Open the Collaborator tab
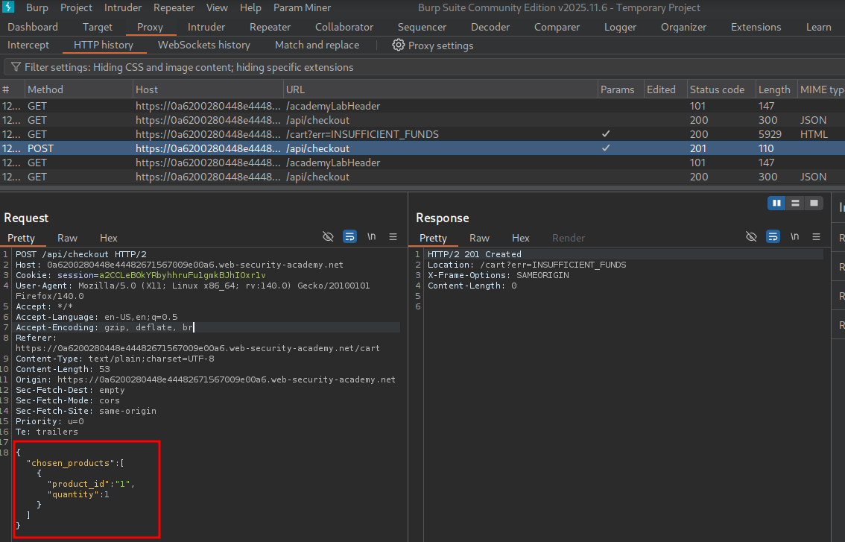Viewport: 845px width, 542px height. coord(344,27)
